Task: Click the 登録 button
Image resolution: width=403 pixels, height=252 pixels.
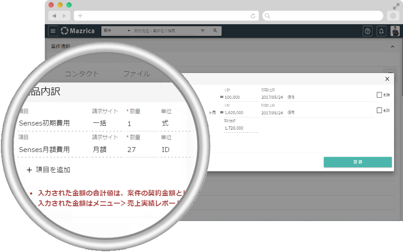Action: pyautogui.click(x=357, y=162)
